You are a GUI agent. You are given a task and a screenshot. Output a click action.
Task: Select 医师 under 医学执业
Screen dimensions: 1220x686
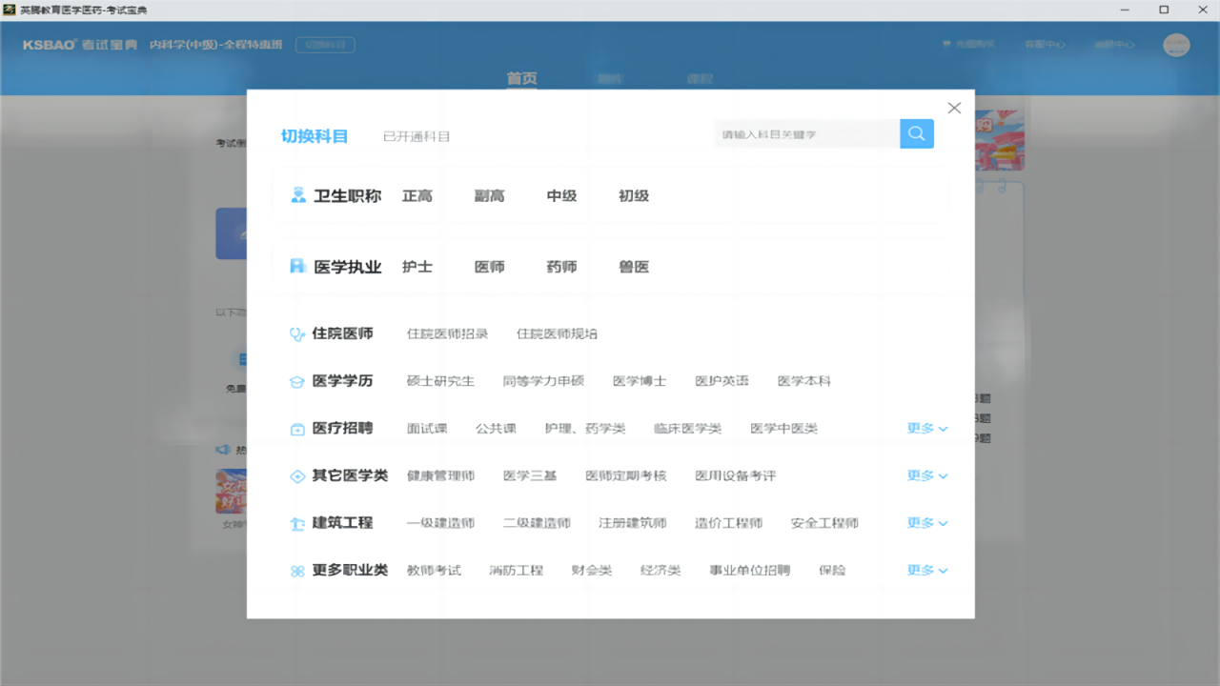(x=489, y=267)
